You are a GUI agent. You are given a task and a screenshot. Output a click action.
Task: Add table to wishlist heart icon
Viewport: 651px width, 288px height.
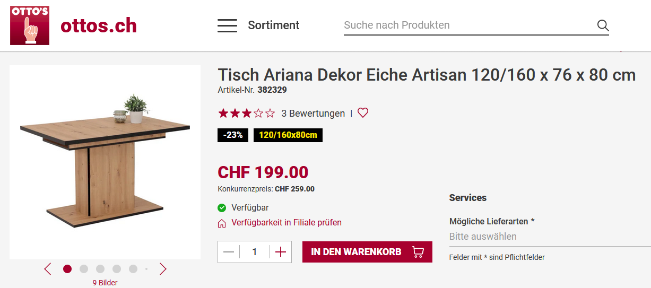click(363, 113)
